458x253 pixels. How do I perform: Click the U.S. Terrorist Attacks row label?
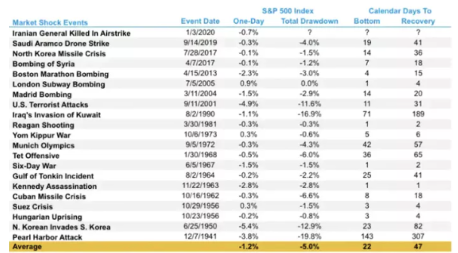point(50,104)
